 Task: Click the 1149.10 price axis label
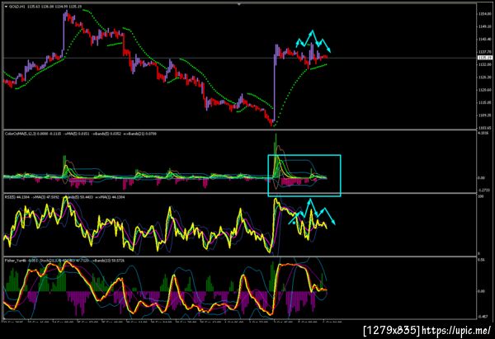[x=484, y=26]
